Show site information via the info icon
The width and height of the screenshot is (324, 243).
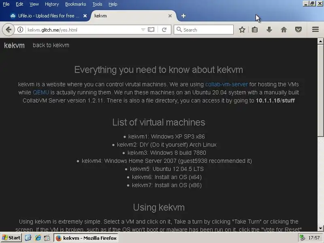(x=20, y=30)
